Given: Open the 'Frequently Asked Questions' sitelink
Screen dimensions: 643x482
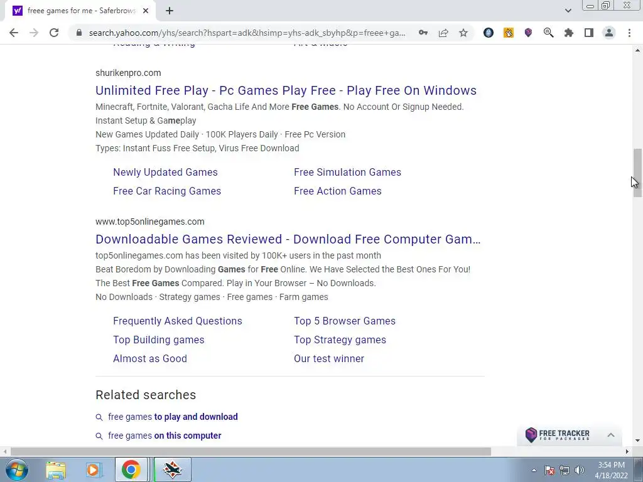Looking at the screenshot, I should tap(178, 321).
